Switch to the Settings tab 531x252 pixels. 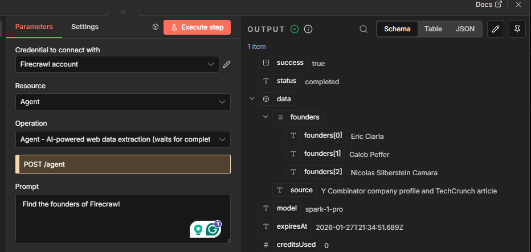click(85, 27)
